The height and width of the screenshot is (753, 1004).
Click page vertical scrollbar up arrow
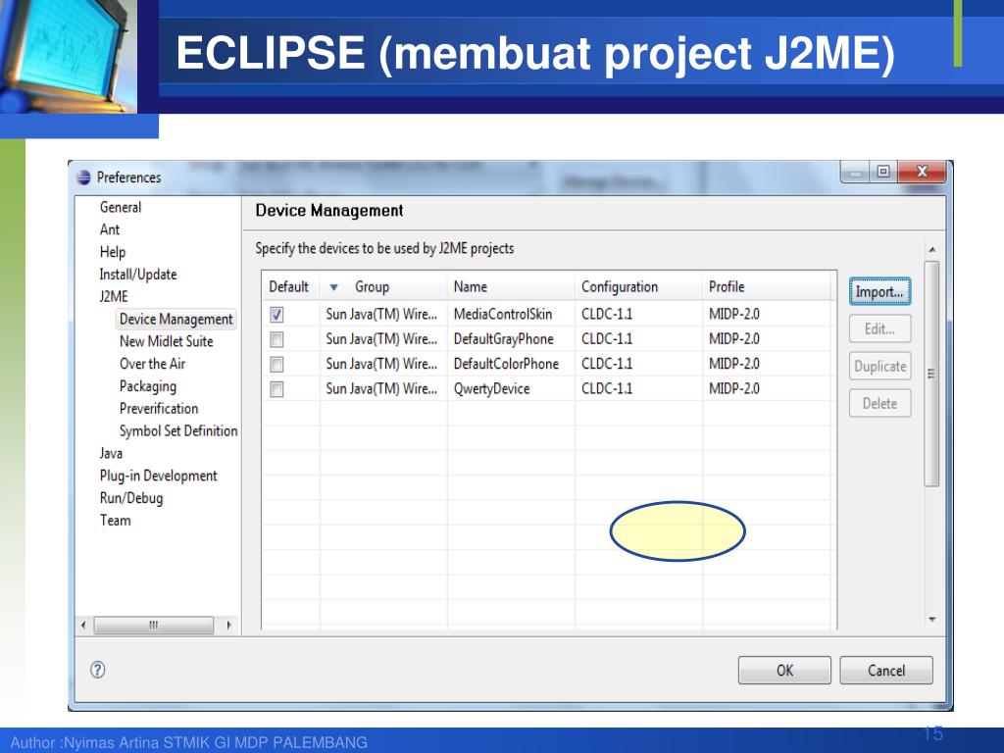click(932, 249)
